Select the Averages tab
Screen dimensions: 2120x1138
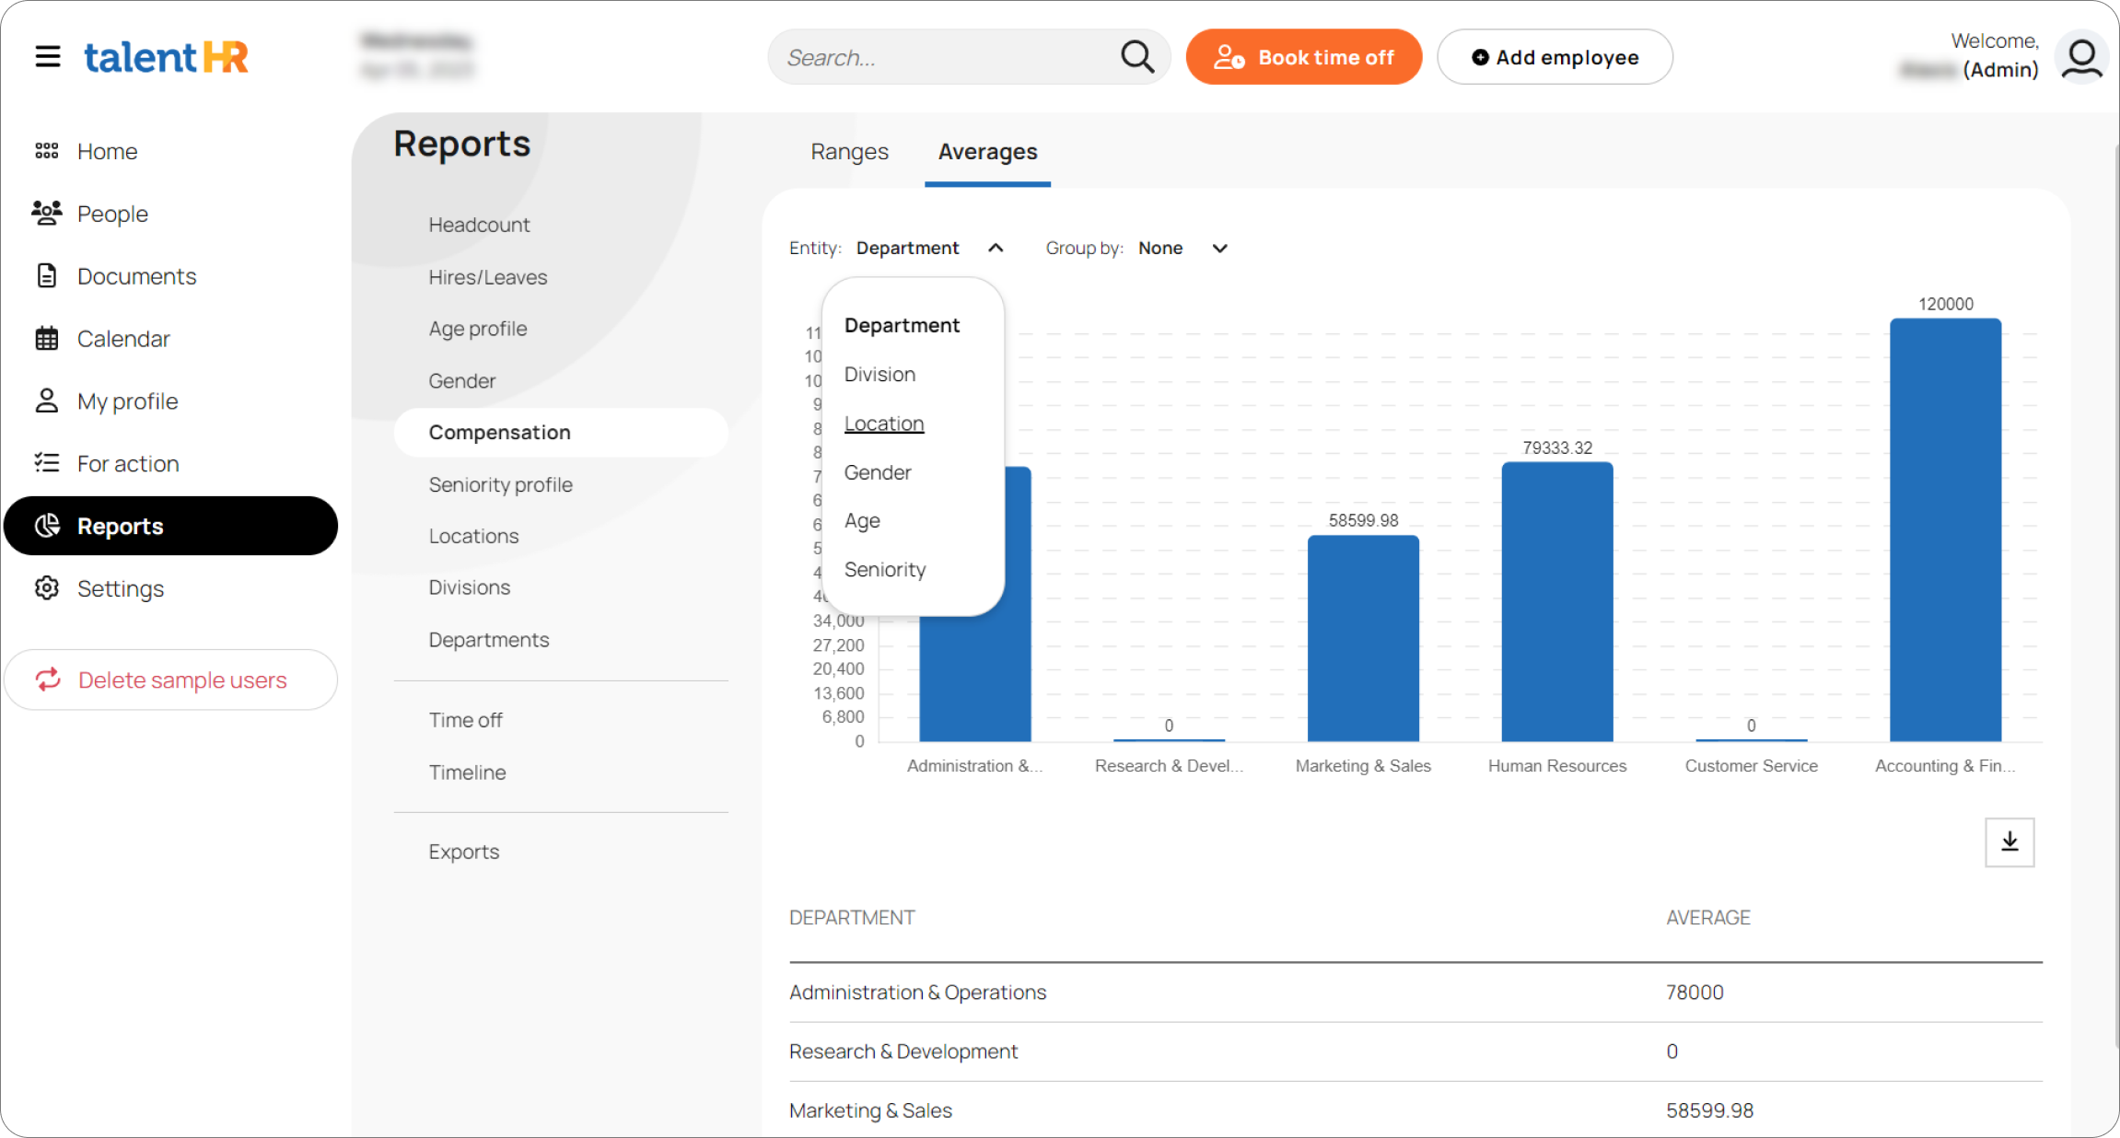[987, 152]
